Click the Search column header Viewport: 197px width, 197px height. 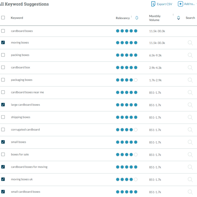190,18
